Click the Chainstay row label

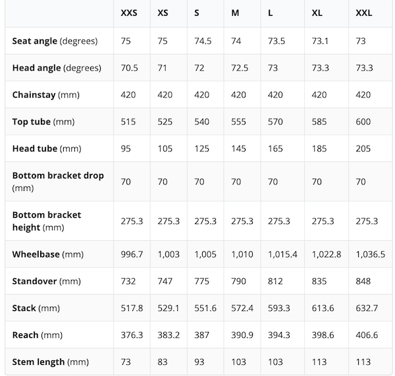pyautogui.click(x=45, y=95)
